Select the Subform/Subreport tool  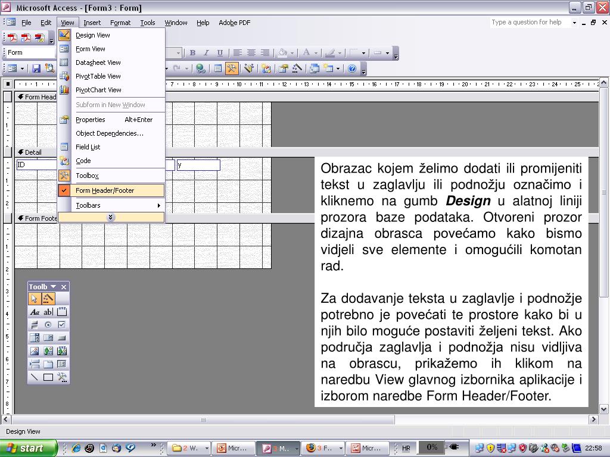click(62, 364)
